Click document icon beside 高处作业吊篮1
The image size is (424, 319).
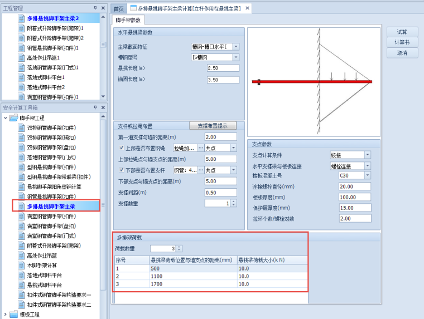click(x=22, y=57)
